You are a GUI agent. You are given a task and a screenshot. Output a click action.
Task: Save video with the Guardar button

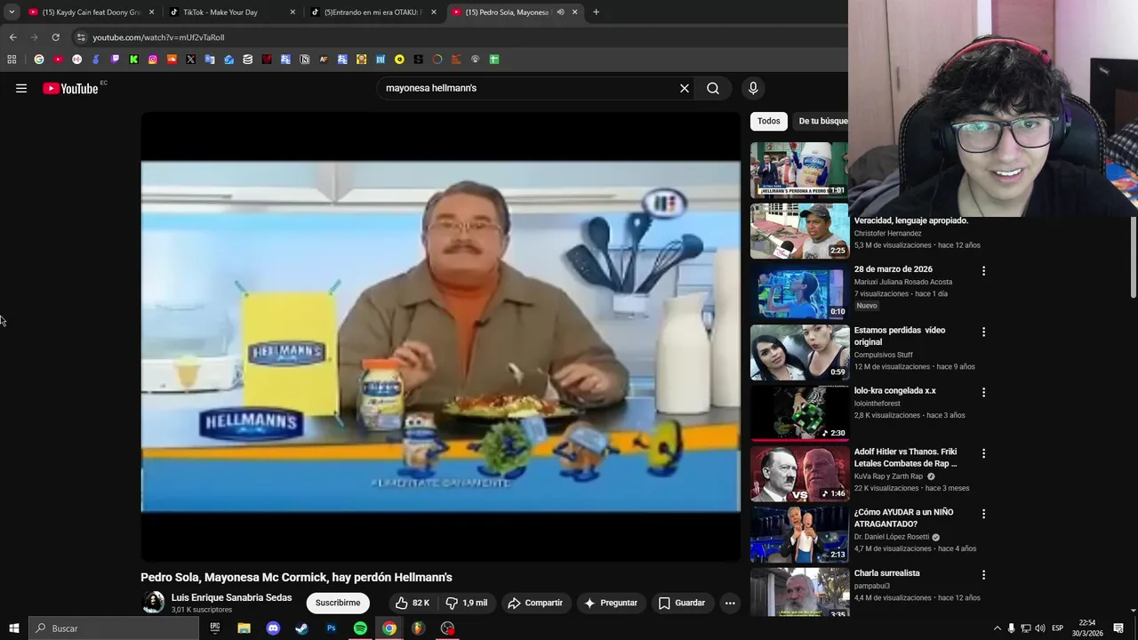(681, 603)
